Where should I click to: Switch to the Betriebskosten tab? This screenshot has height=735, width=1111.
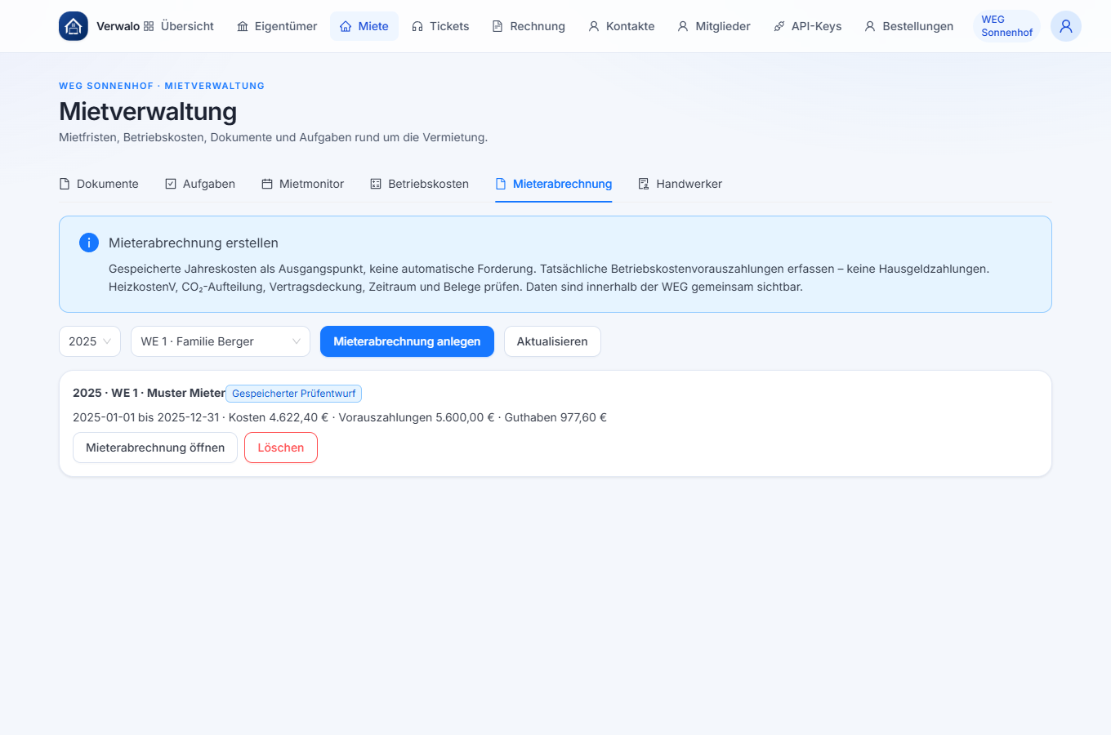coord(420,184)
